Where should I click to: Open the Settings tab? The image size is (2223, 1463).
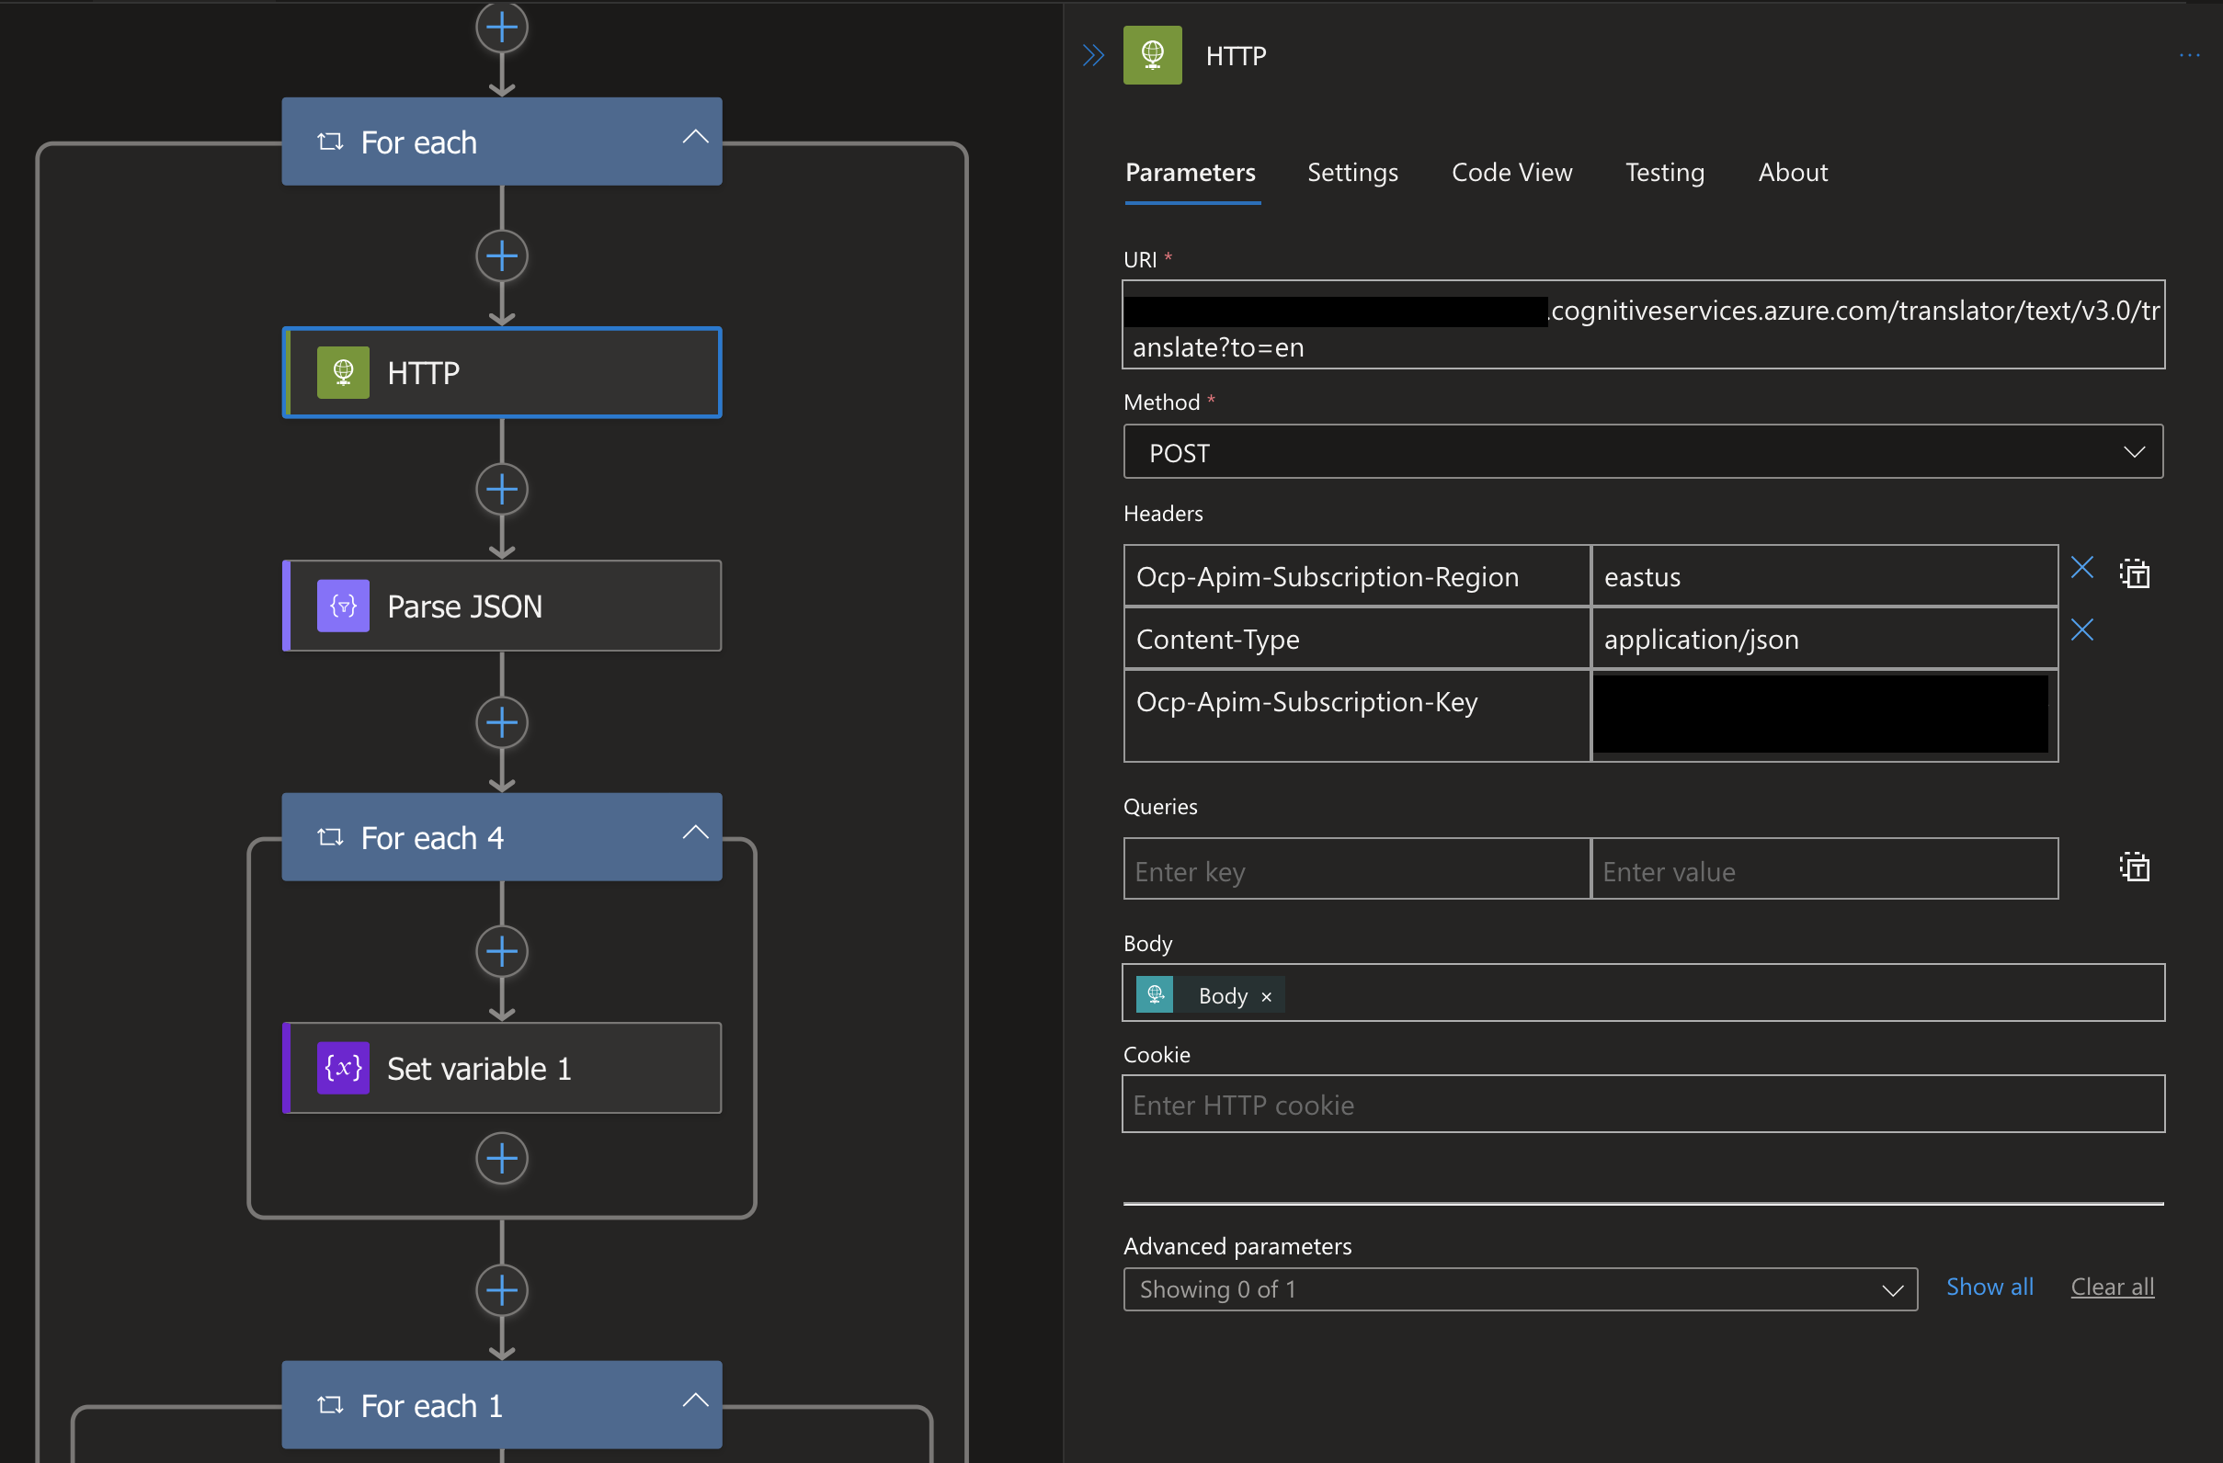point(1351,173)
